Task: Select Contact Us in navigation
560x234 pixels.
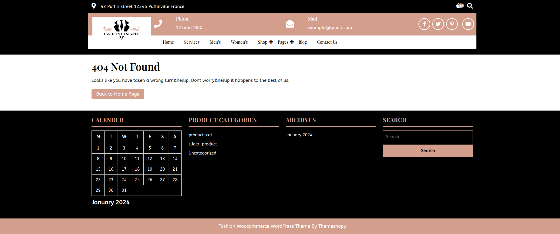Action: (327, 42)
